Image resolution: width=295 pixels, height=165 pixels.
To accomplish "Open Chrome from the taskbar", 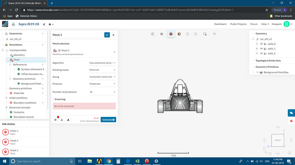I will click(x=109, y=161).
